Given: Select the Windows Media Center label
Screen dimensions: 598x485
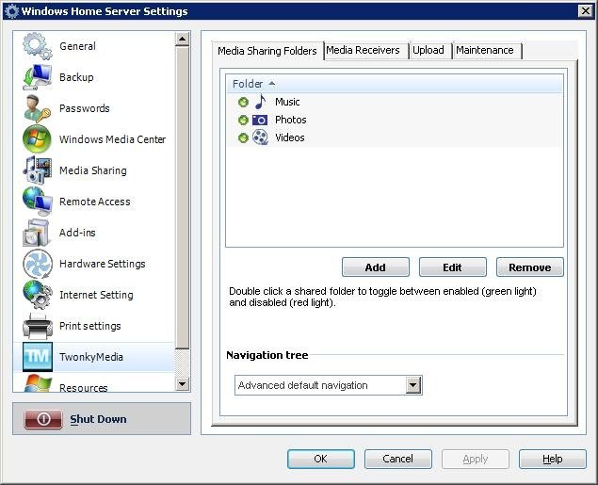Looking at the screenshot, I should pyautogui.click(x=112, y=139).
